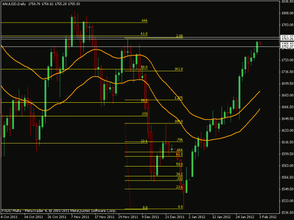Click the 1516.50 price axis label

pyautogui.click(x=287, y=212)
